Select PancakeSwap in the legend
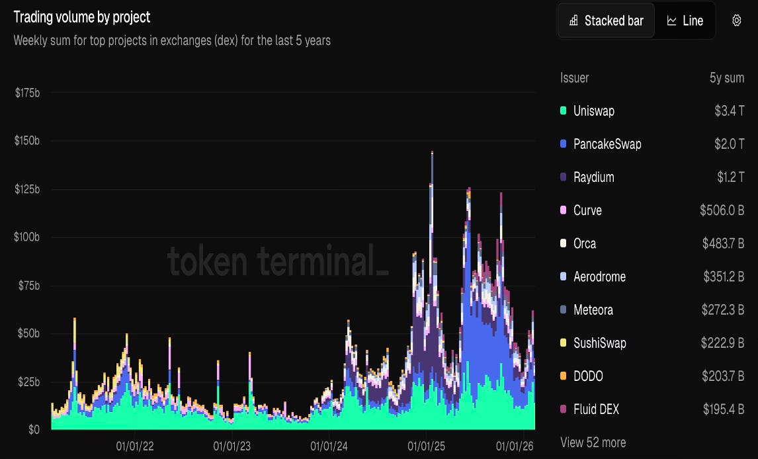 point(607,144)
